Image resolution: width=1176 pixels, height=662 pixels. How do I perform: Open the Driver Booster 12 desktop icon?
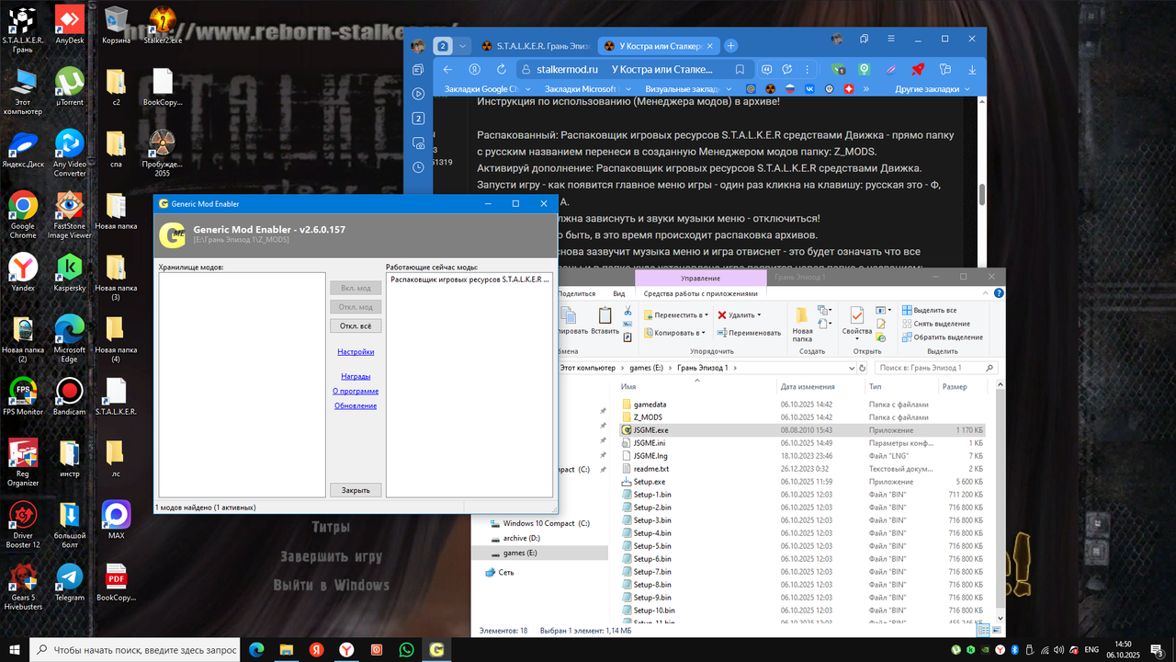[23, 526]
